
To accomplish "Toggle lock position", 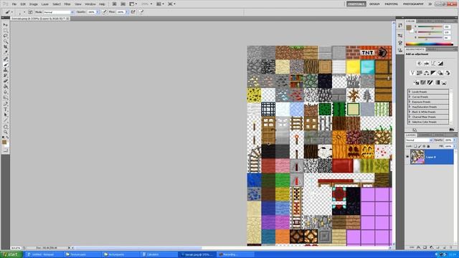I will coord(424,146).
